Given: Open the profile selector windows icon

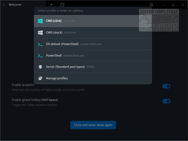Looking at the screenshot, I should point(62,5).
